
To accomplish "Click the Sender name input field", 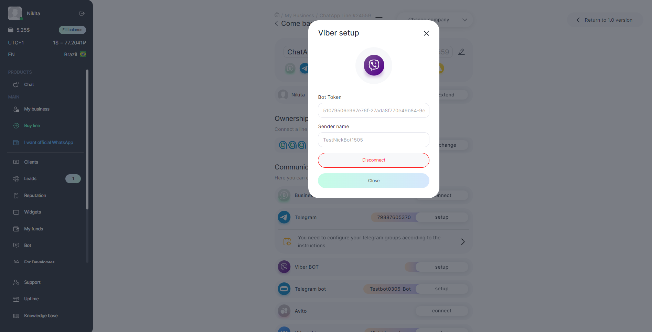I will [373, 140].
